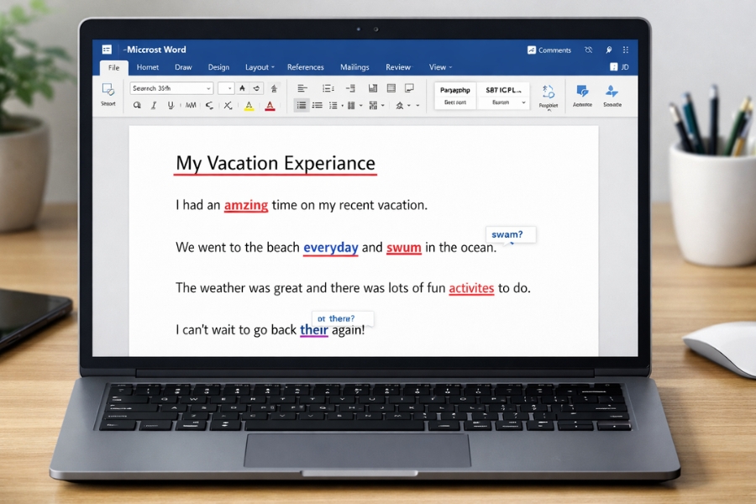The image size is (756, 504).
Task: Expand the styles gallery dropdown
Action: [x=523, y=102]
